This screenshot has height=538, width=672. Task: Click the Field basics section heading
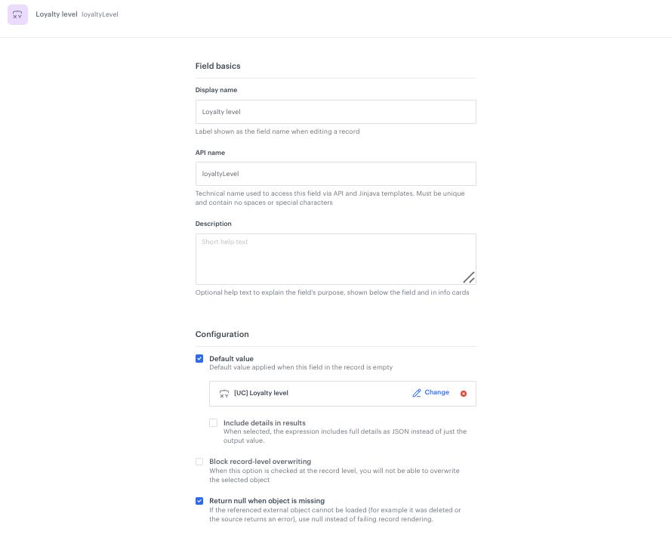tap(217, 66)
